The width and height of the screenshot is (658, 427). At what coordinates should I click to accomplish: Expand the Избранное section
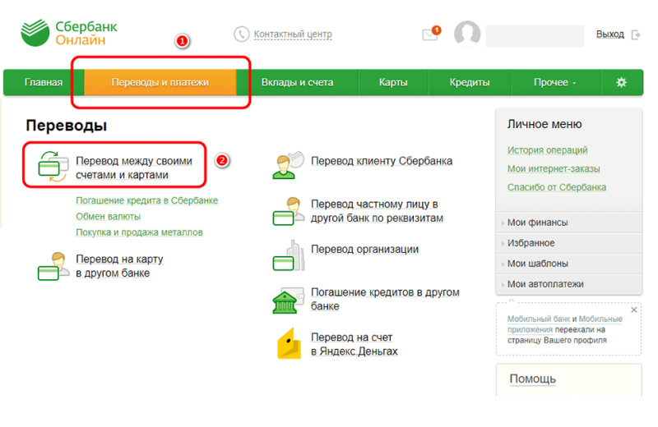(531, 243)
